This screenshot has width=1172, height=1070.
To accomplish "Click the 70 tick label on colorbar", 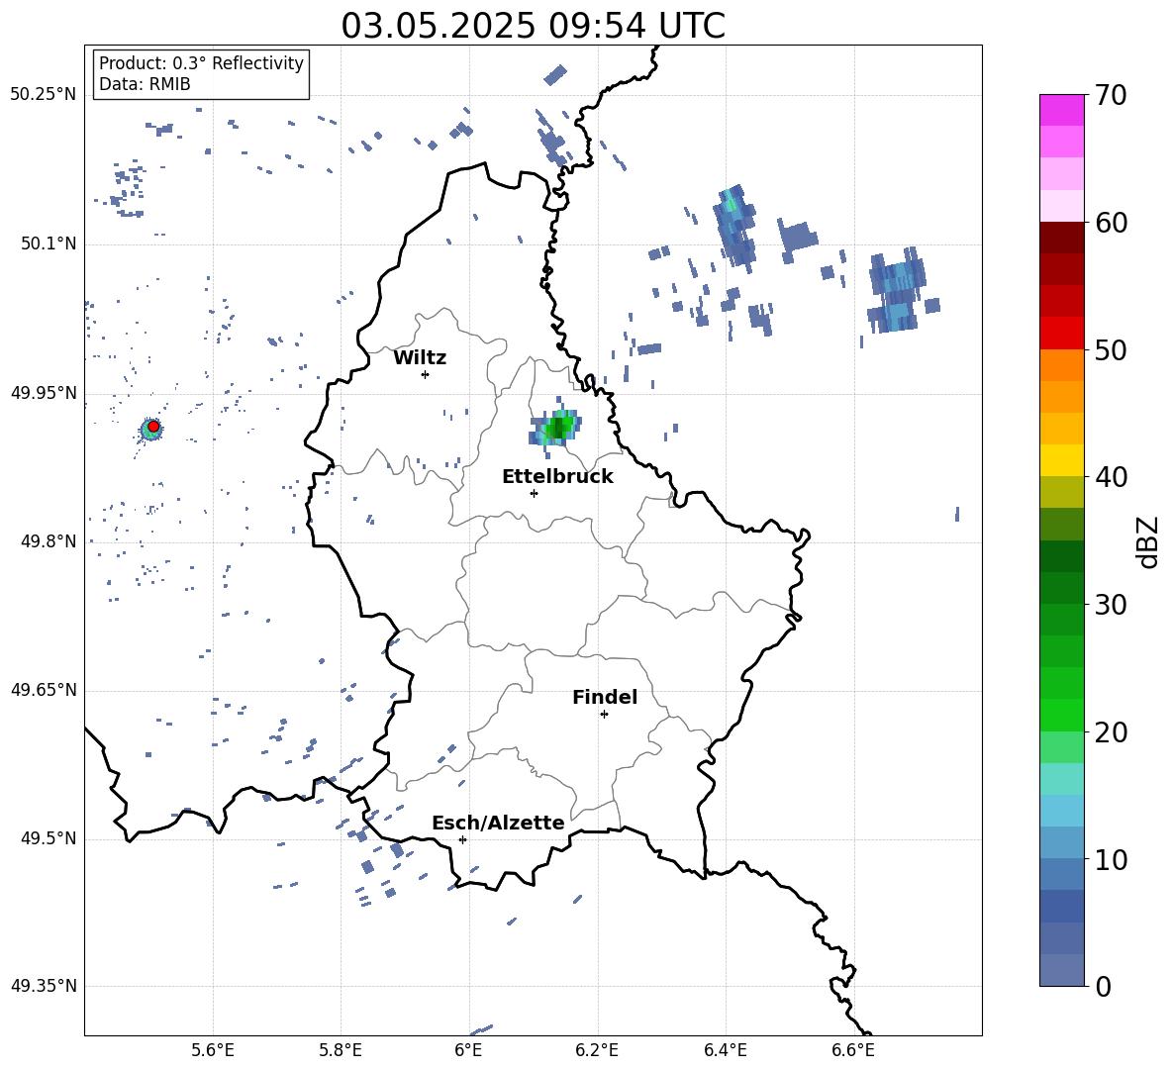I will 1111,95.
